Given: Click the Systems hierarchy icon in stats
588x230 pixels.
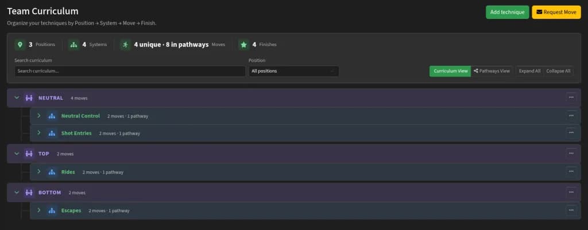Looking at the screenshot, I should pyautogui.click(x=74, y=45).
